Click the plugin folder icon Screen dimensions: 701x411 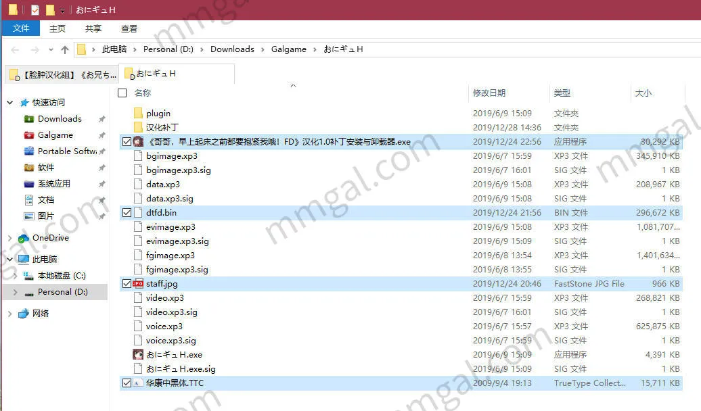tap(138, 114)
